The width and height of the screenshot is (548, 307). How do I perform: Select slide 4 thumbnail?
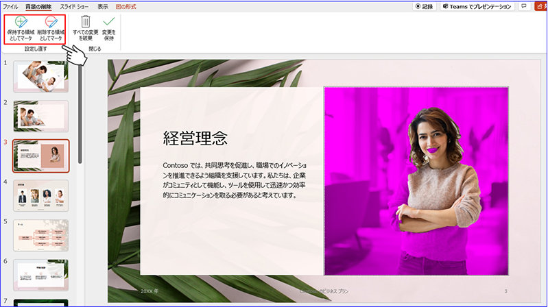[40, 195]
